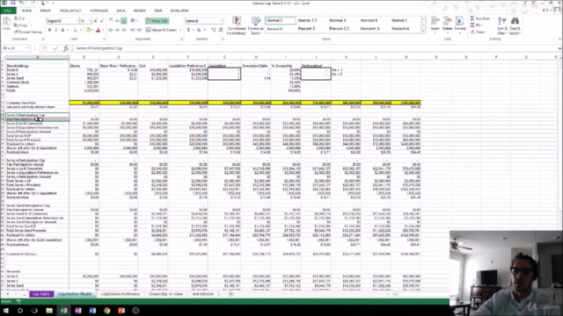The image size is (563, 316).
Task: Open Sort & Filter
Action: click(501, 25)
